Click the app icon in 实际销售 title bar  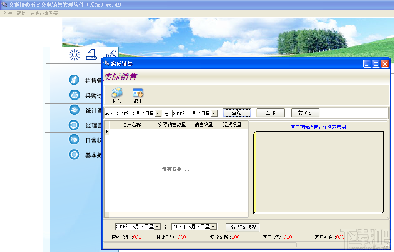click(x=106, y=63)
